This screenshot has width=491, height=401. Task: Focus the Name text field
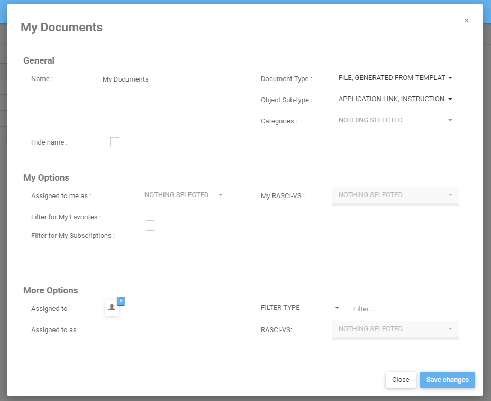(165, 79)
